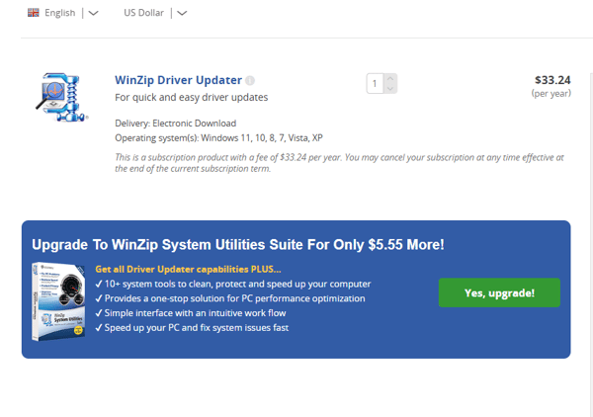This screenshot has height=417, width=593.
Task: Increase quantity with the up stepper arrow
Action: click(390, 79)
